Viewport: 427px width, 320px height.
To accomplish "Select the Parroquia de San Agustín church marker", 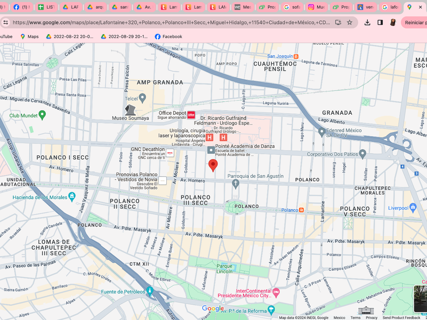I will (x=235, y=184).
